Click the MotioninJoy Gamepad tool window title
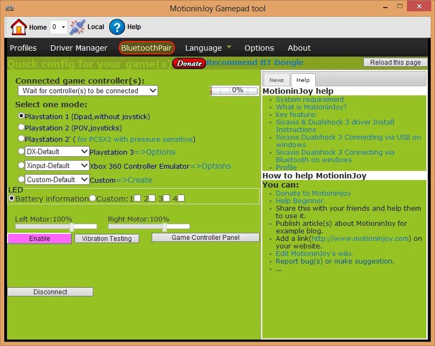This screenshot has height=346, width=435. pyautogui.click(x=218, y=9)
